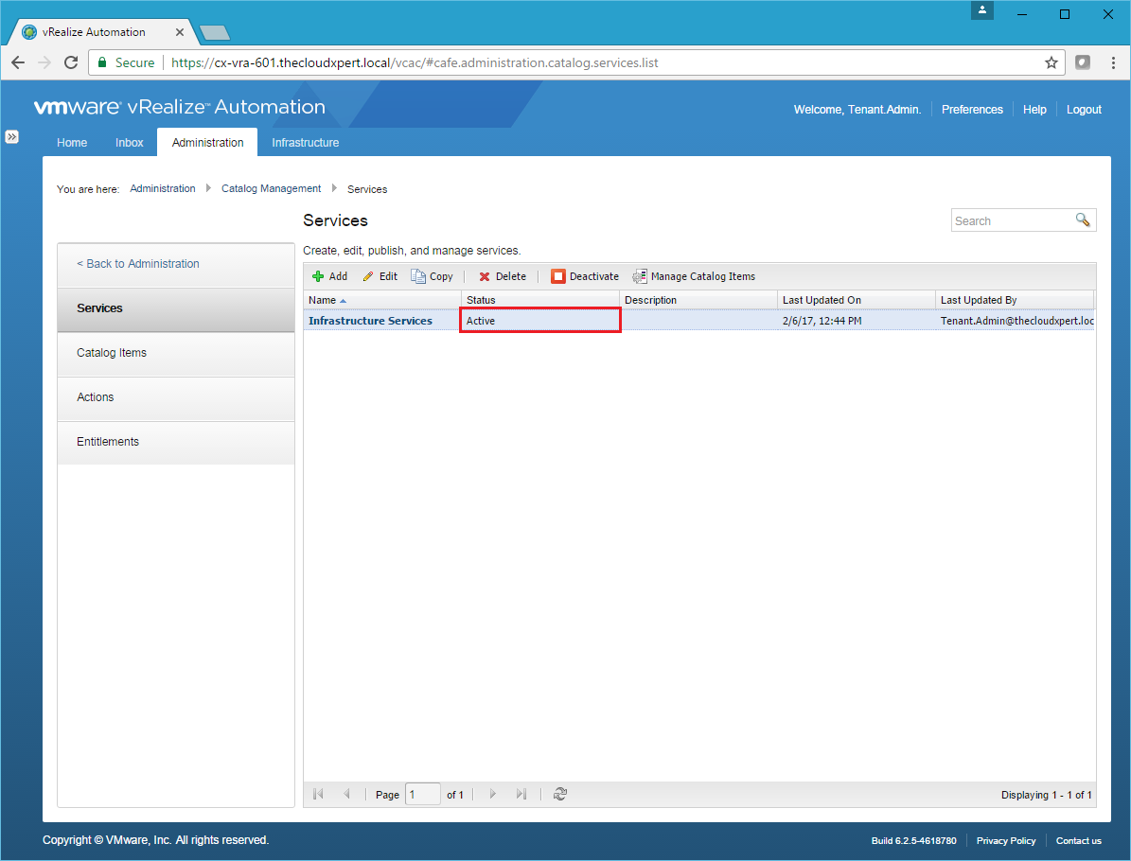
Task: Open Entitlements in the sidebar
Action: coord(108,442)
